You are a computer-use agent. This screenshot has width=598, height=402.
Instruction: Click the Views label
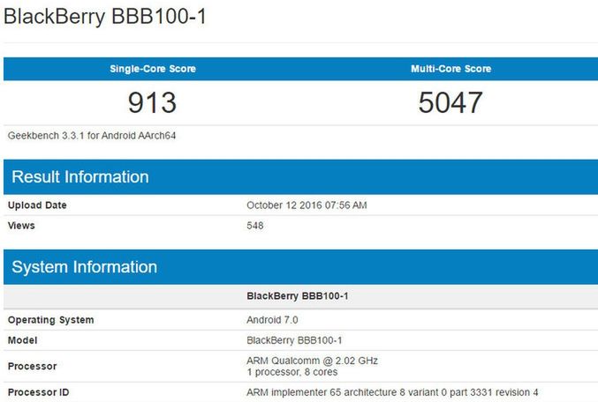point(21,226)
